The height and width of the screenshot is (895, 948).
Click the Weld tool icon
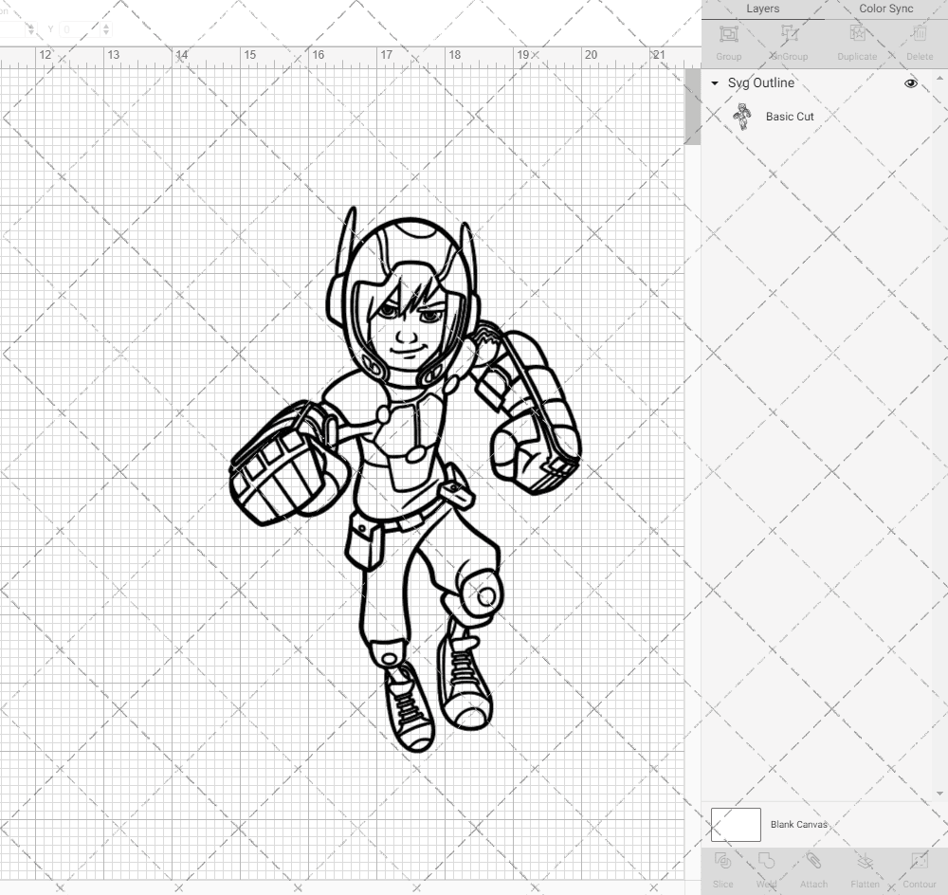(x=766, y=862)
